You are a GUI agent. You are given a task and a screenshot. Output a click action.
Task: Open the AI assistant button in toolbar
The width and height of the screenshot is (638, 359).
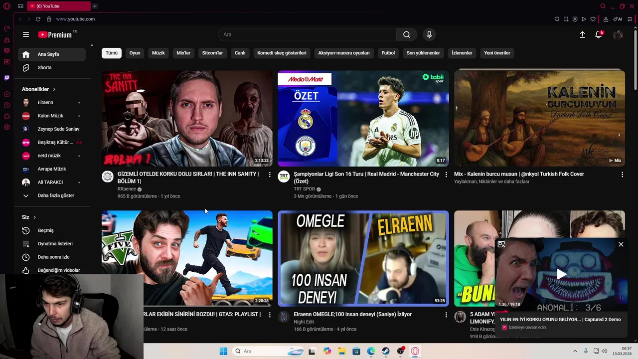click(x=618, y=19)
